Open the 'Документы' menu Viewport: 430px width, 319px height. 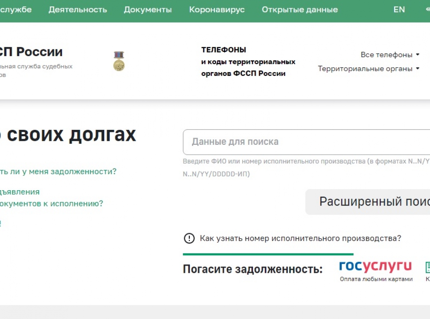(x=148, y=10)
